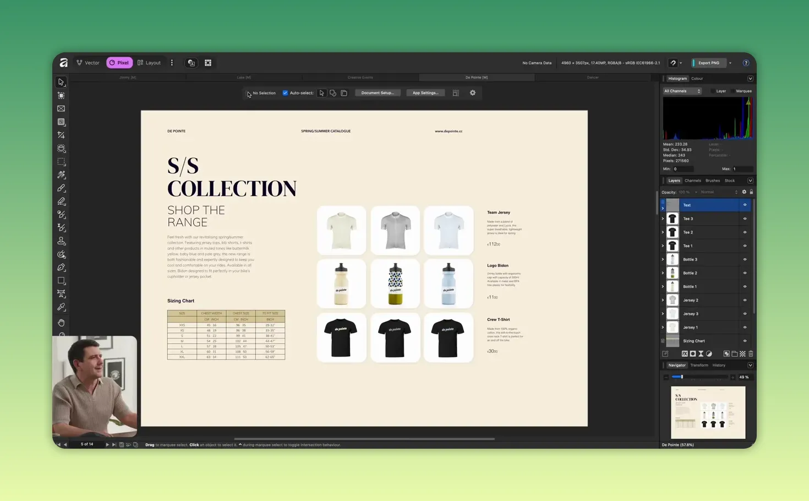This screenshot has height=501, width=809.
Task: Expand the Bottle 2 layer group
Action: [x=663, y=273]
